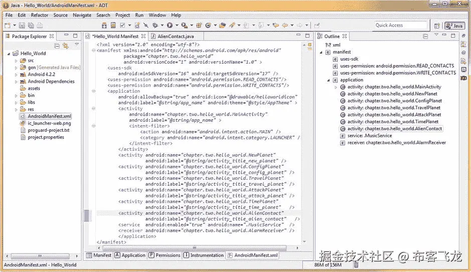
Task: Go to Last Edit Location icon
Action: click(x=275, y=26)
